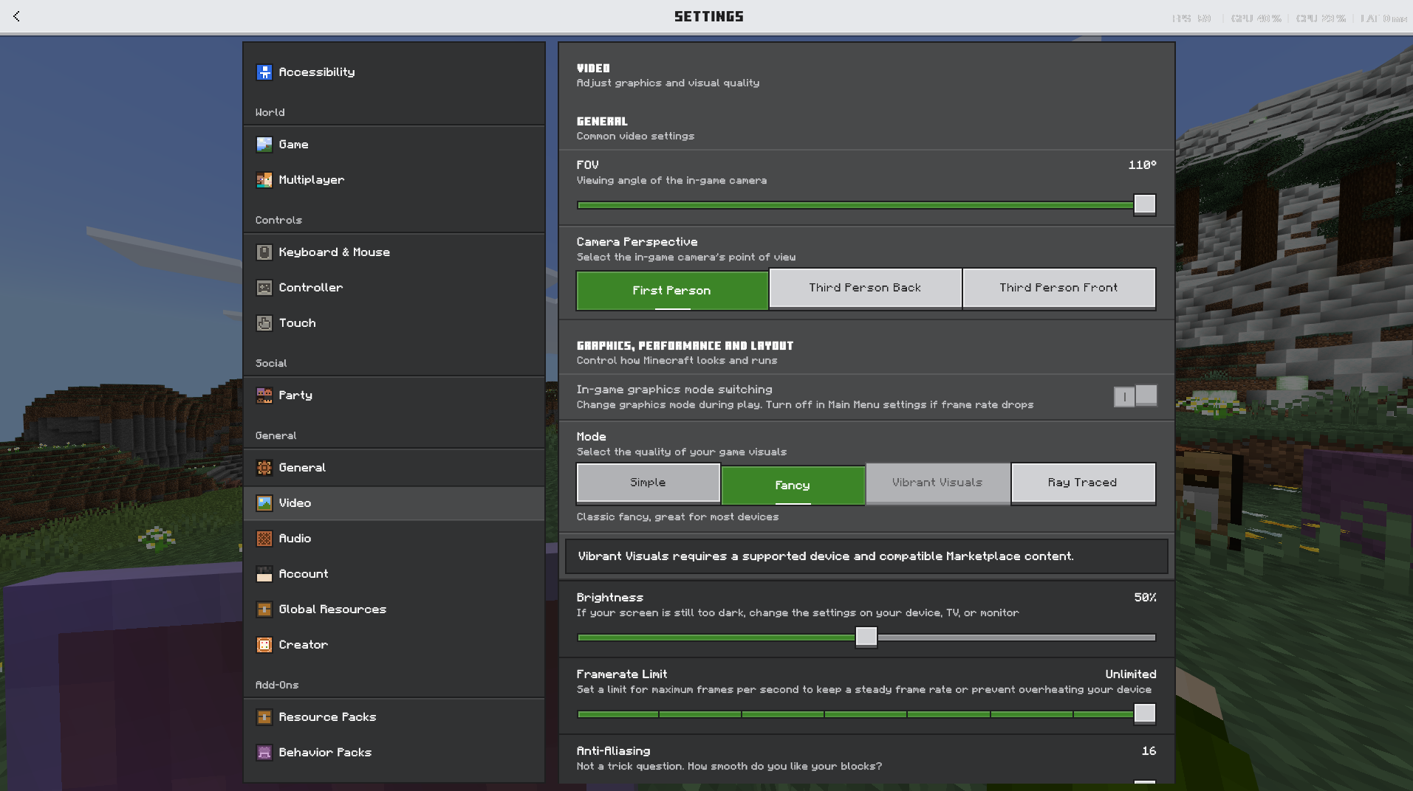Click the Behavior Packs icon
The width and height of the screenshot is (1413, 791).
[x=264, y=753]
